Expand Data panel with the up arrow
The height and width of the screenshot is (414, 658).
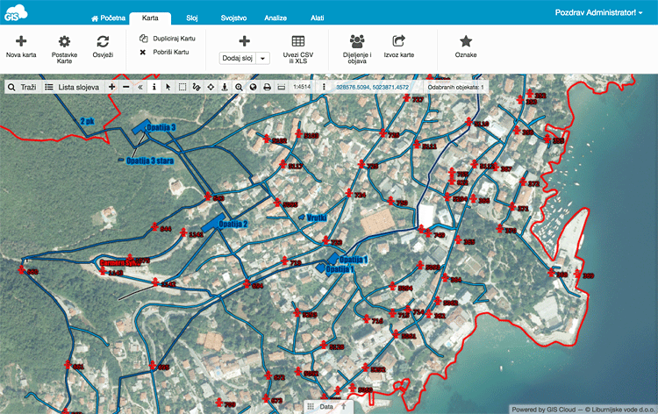click(x=344, y=406)
